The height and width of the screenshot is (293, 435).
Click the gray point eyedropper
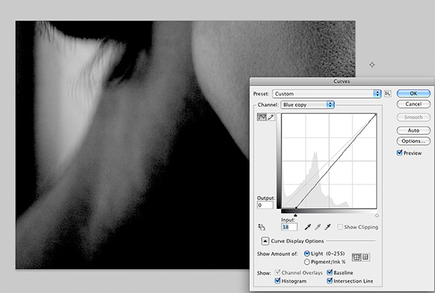point(318,227)
